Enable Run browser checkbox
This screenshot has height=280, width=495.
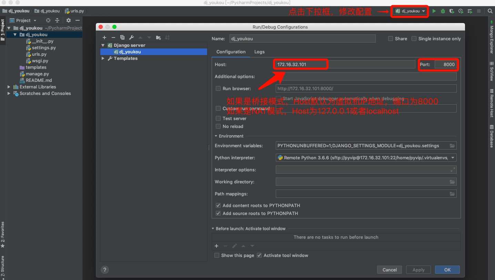pyautogui.click(x=218, y=88)
